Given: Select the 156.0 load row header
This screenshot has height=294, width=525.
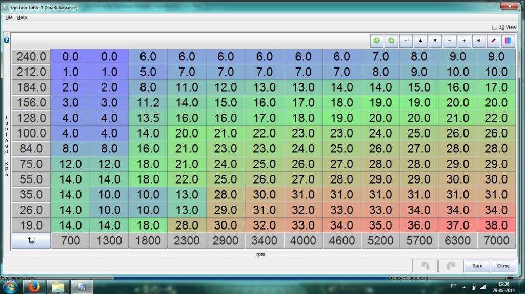Looking at the screenshot, I should pos(31,103).
